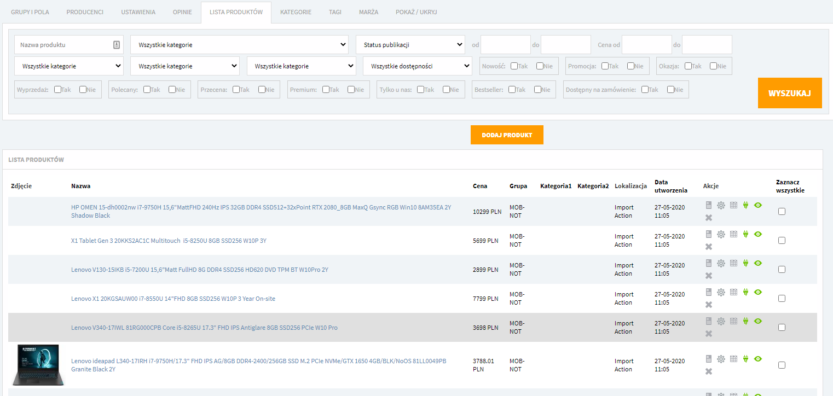The width and height of the screenshot is (833, 396).
Task: Click price cell 3698 PLN
Action: tap(485, 328)
